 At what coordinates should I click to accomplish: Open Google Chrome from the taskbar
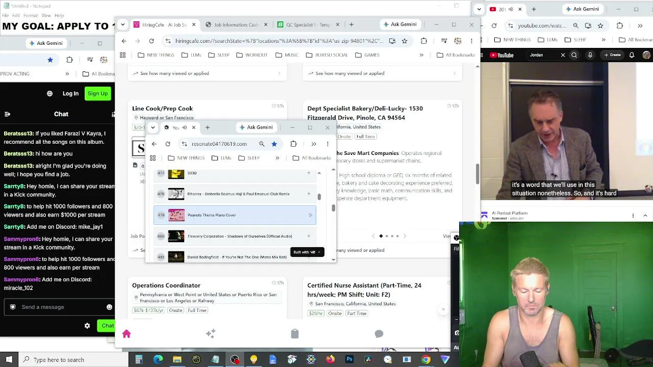pos(426,360)
